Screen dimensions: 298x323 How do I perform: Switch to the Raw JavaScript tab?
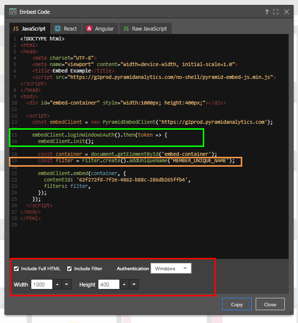click(x=145, y=29)
